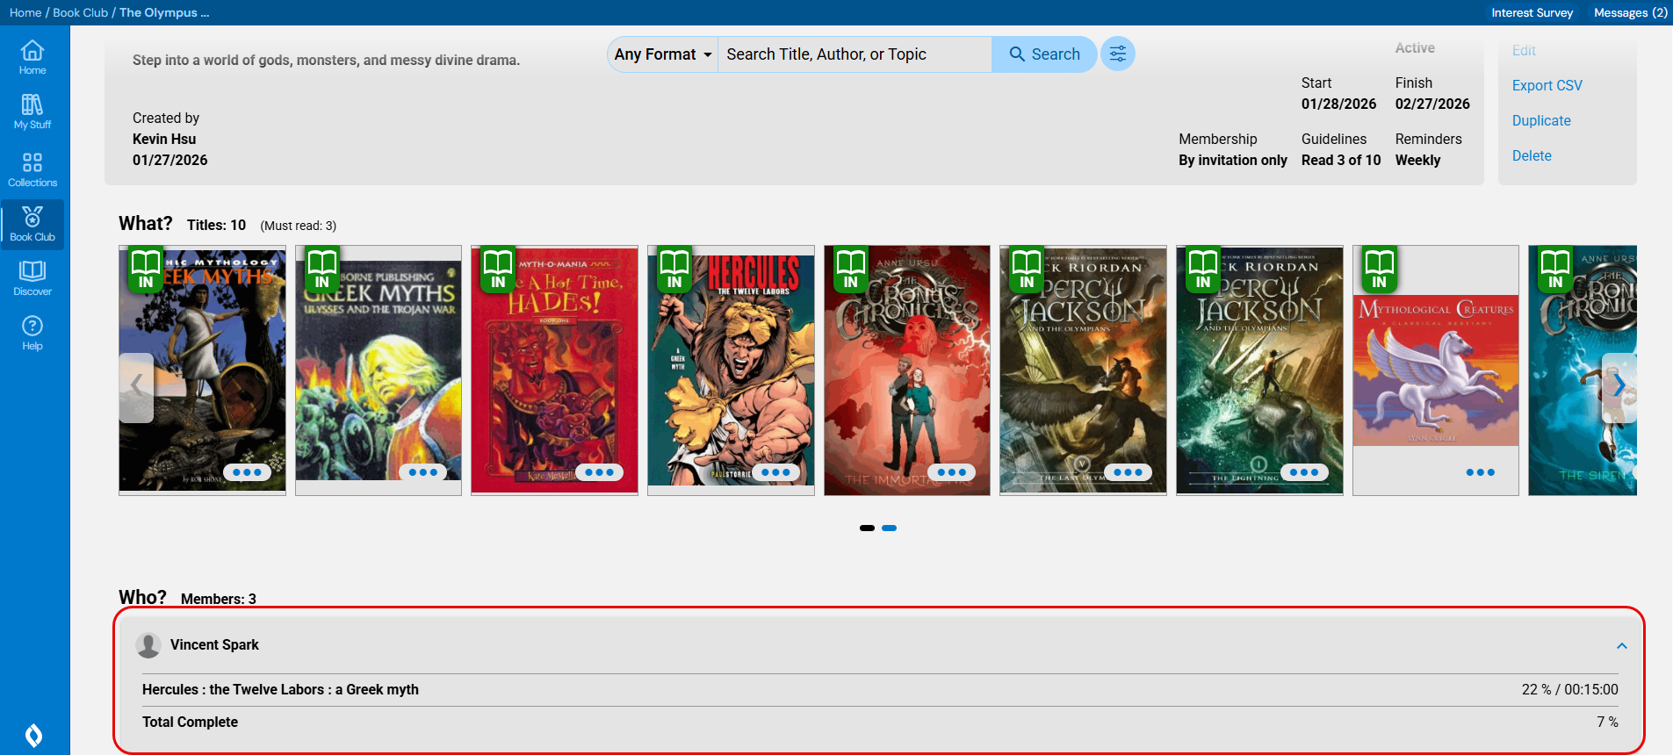Viewport: 1673px width, 755px height.
Task: Open options menu on Greek Myths cover
Action: 247,472
